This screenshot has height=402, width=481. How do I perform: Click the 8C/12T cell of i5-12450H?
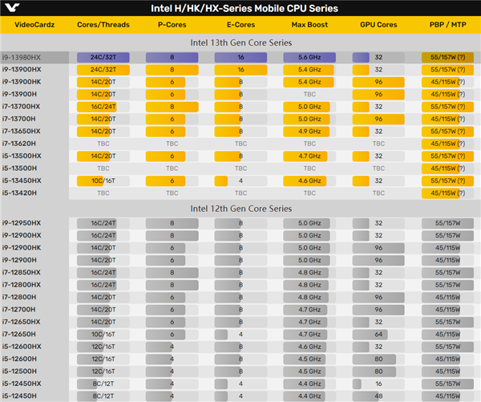pos(103,396)
